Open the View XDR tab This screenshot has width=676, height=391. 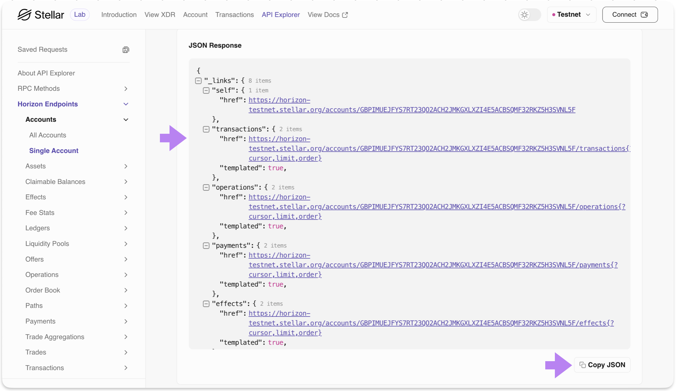pos(160,15)
